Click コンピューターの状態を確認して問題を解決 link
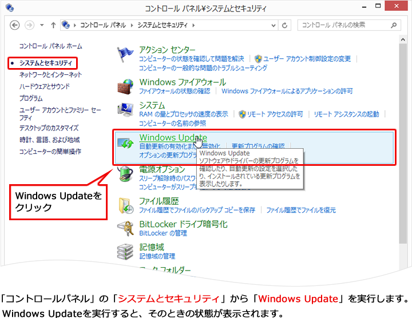This screenshot has height=318, width=412. 191,59
